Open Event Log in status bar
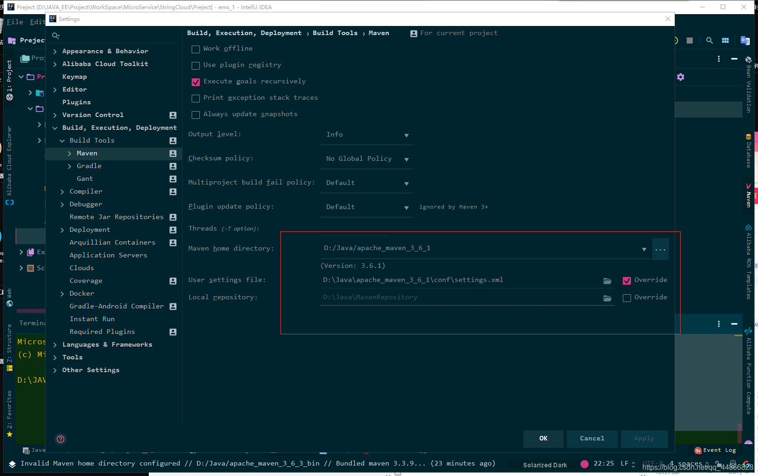Viewport: 758px width, 476px height. point(715,450)
